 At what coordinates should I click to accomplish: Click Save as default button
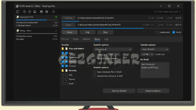[x=119, y=91]
